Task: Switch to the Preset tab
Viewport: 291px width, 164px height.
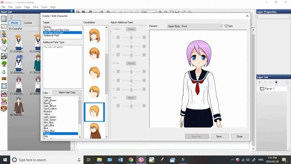Action: click(x=15, y=23)
